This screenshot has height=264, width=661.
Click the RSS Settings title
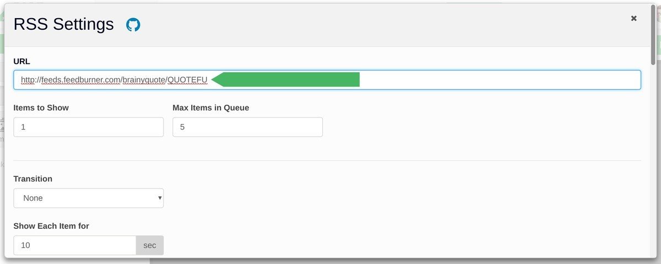[x=63, y=24]
